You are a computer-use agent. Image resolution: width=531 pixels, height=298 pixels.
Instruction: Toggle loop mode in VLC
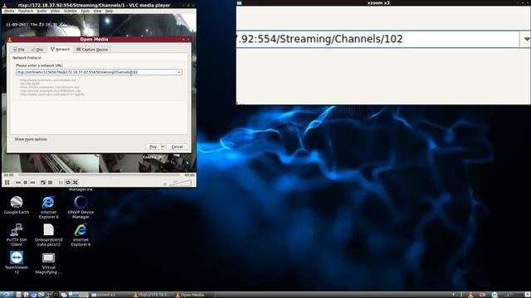coord(68,182)
